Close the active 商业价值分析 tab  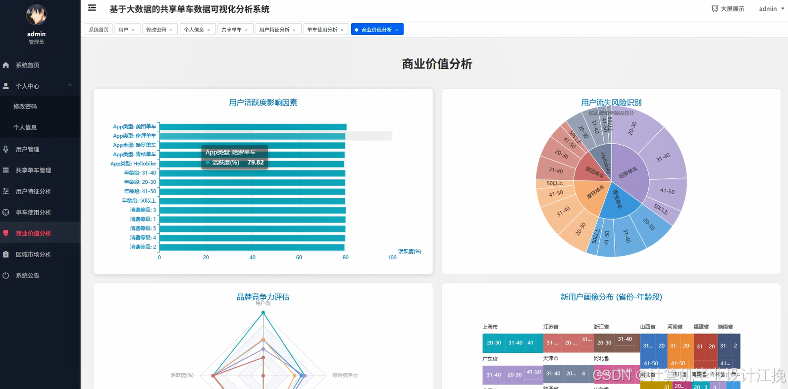pos(397,30)
